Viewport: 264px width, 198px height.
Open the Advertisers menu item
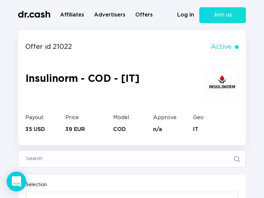[x=110, y=15]
